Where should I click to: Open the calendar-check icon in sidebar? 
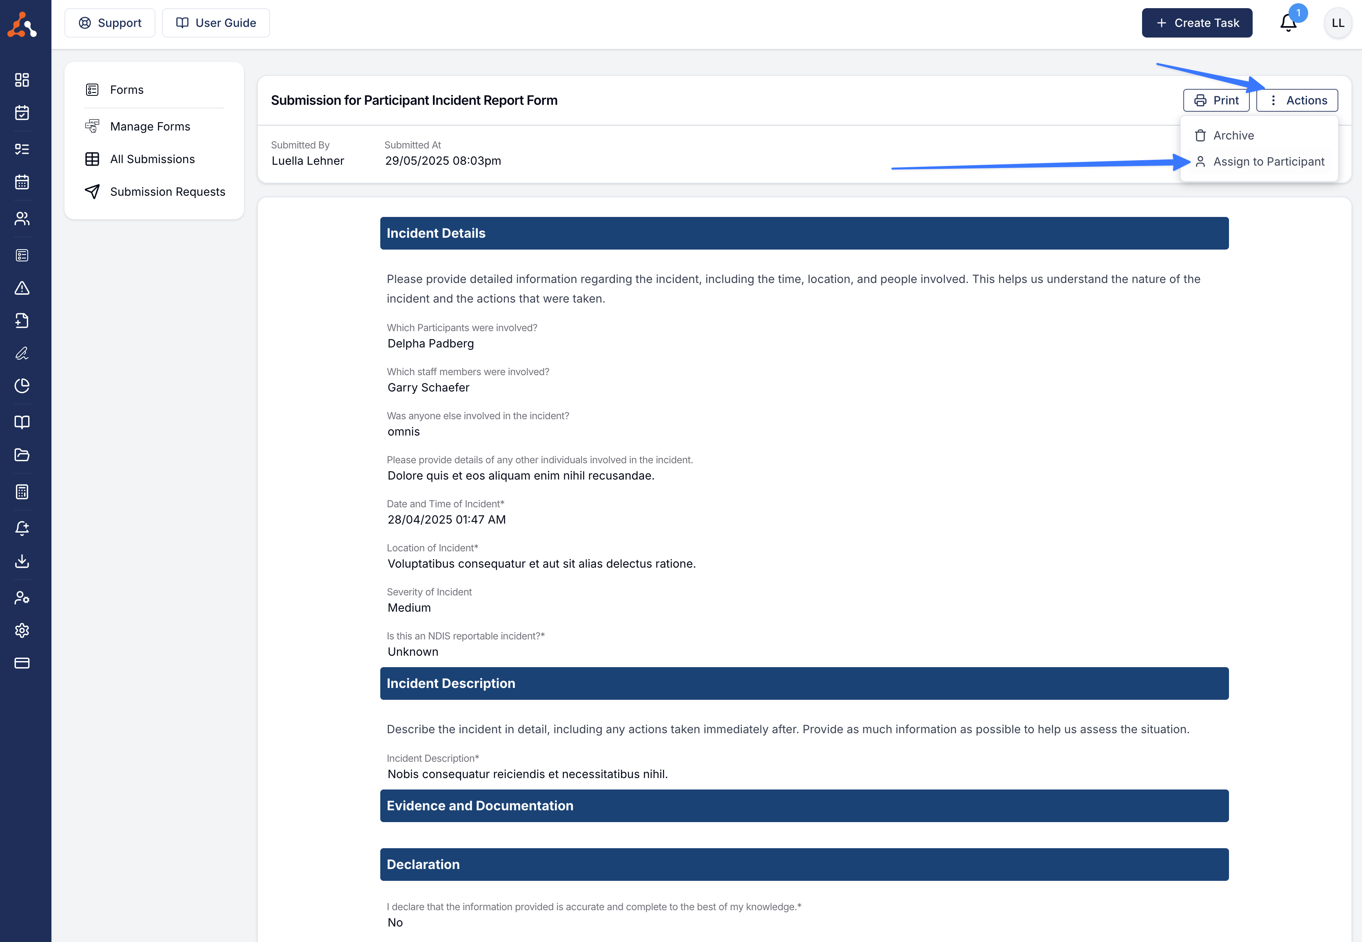tap(22, 112)
